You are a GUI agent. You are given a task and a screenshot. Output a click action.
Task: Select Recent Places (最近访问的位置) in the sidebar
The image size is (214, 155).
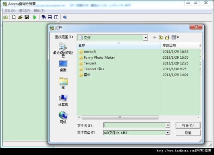[x=63, y=50]
